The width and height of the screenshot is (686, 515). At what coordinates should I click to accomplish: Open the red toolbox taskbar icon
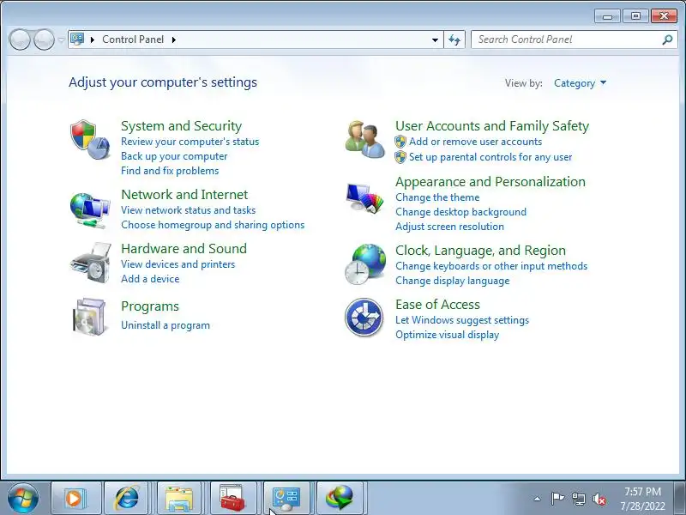232,499
